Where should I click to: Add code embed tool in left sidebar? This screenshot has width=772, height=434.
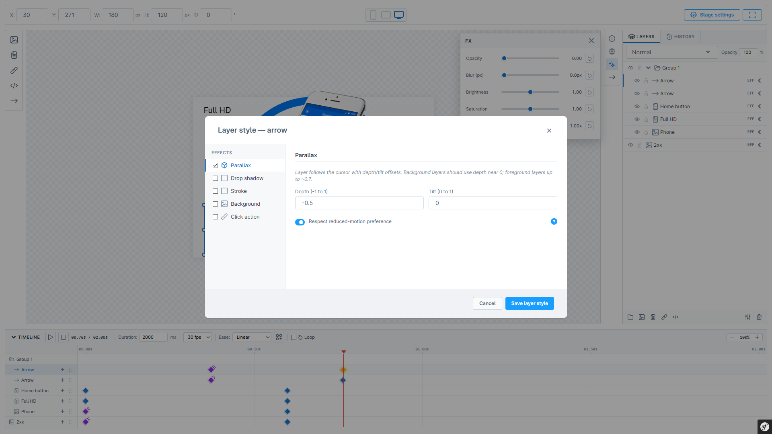click(14, 86)
